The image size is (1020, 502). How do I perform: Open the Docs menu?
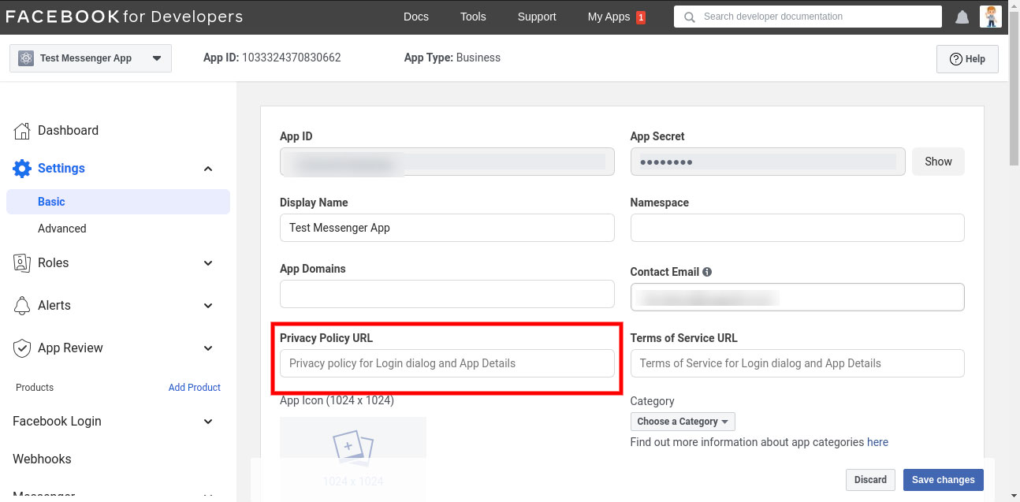point(416,17)
